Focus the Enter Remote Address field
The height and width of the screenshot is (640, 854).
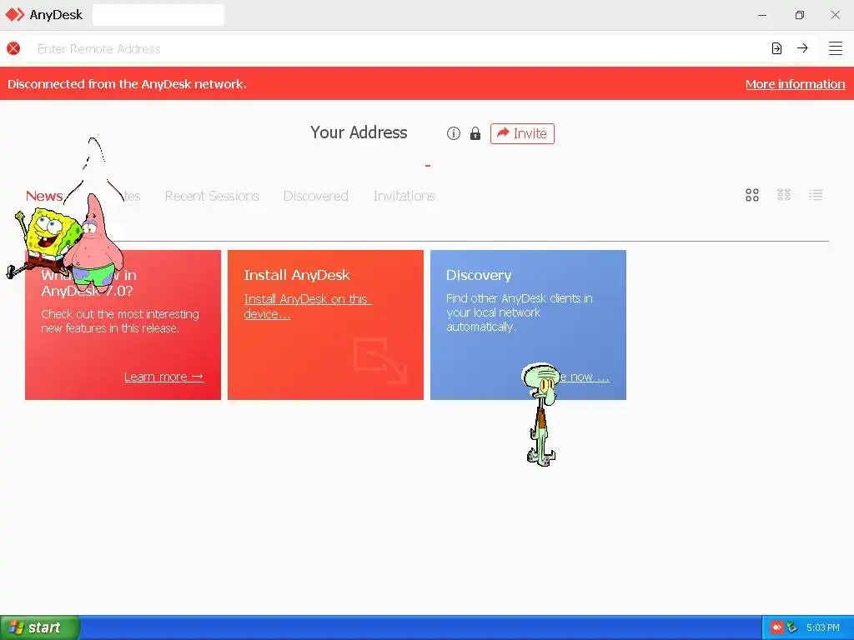tap(398, 48)
